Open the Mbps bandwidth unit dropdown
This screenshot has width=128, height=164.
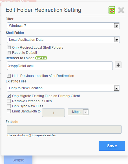(x=78, y=112)
